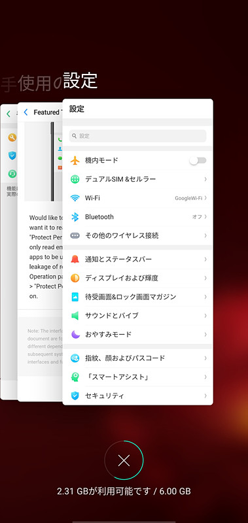The image size is (248, 523).
Task: Tap the green back arrow in leftmost window
Action: (9, 114)
